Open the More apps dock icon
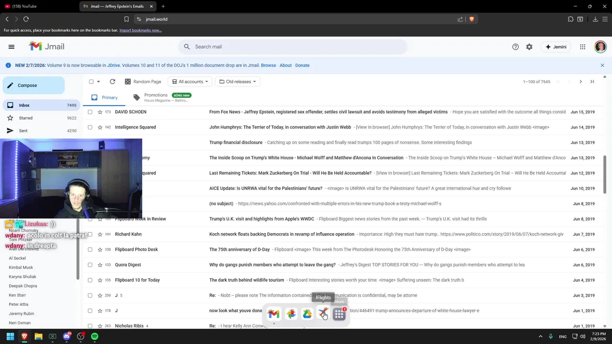 pyautogui.click(x=339, y=314)
